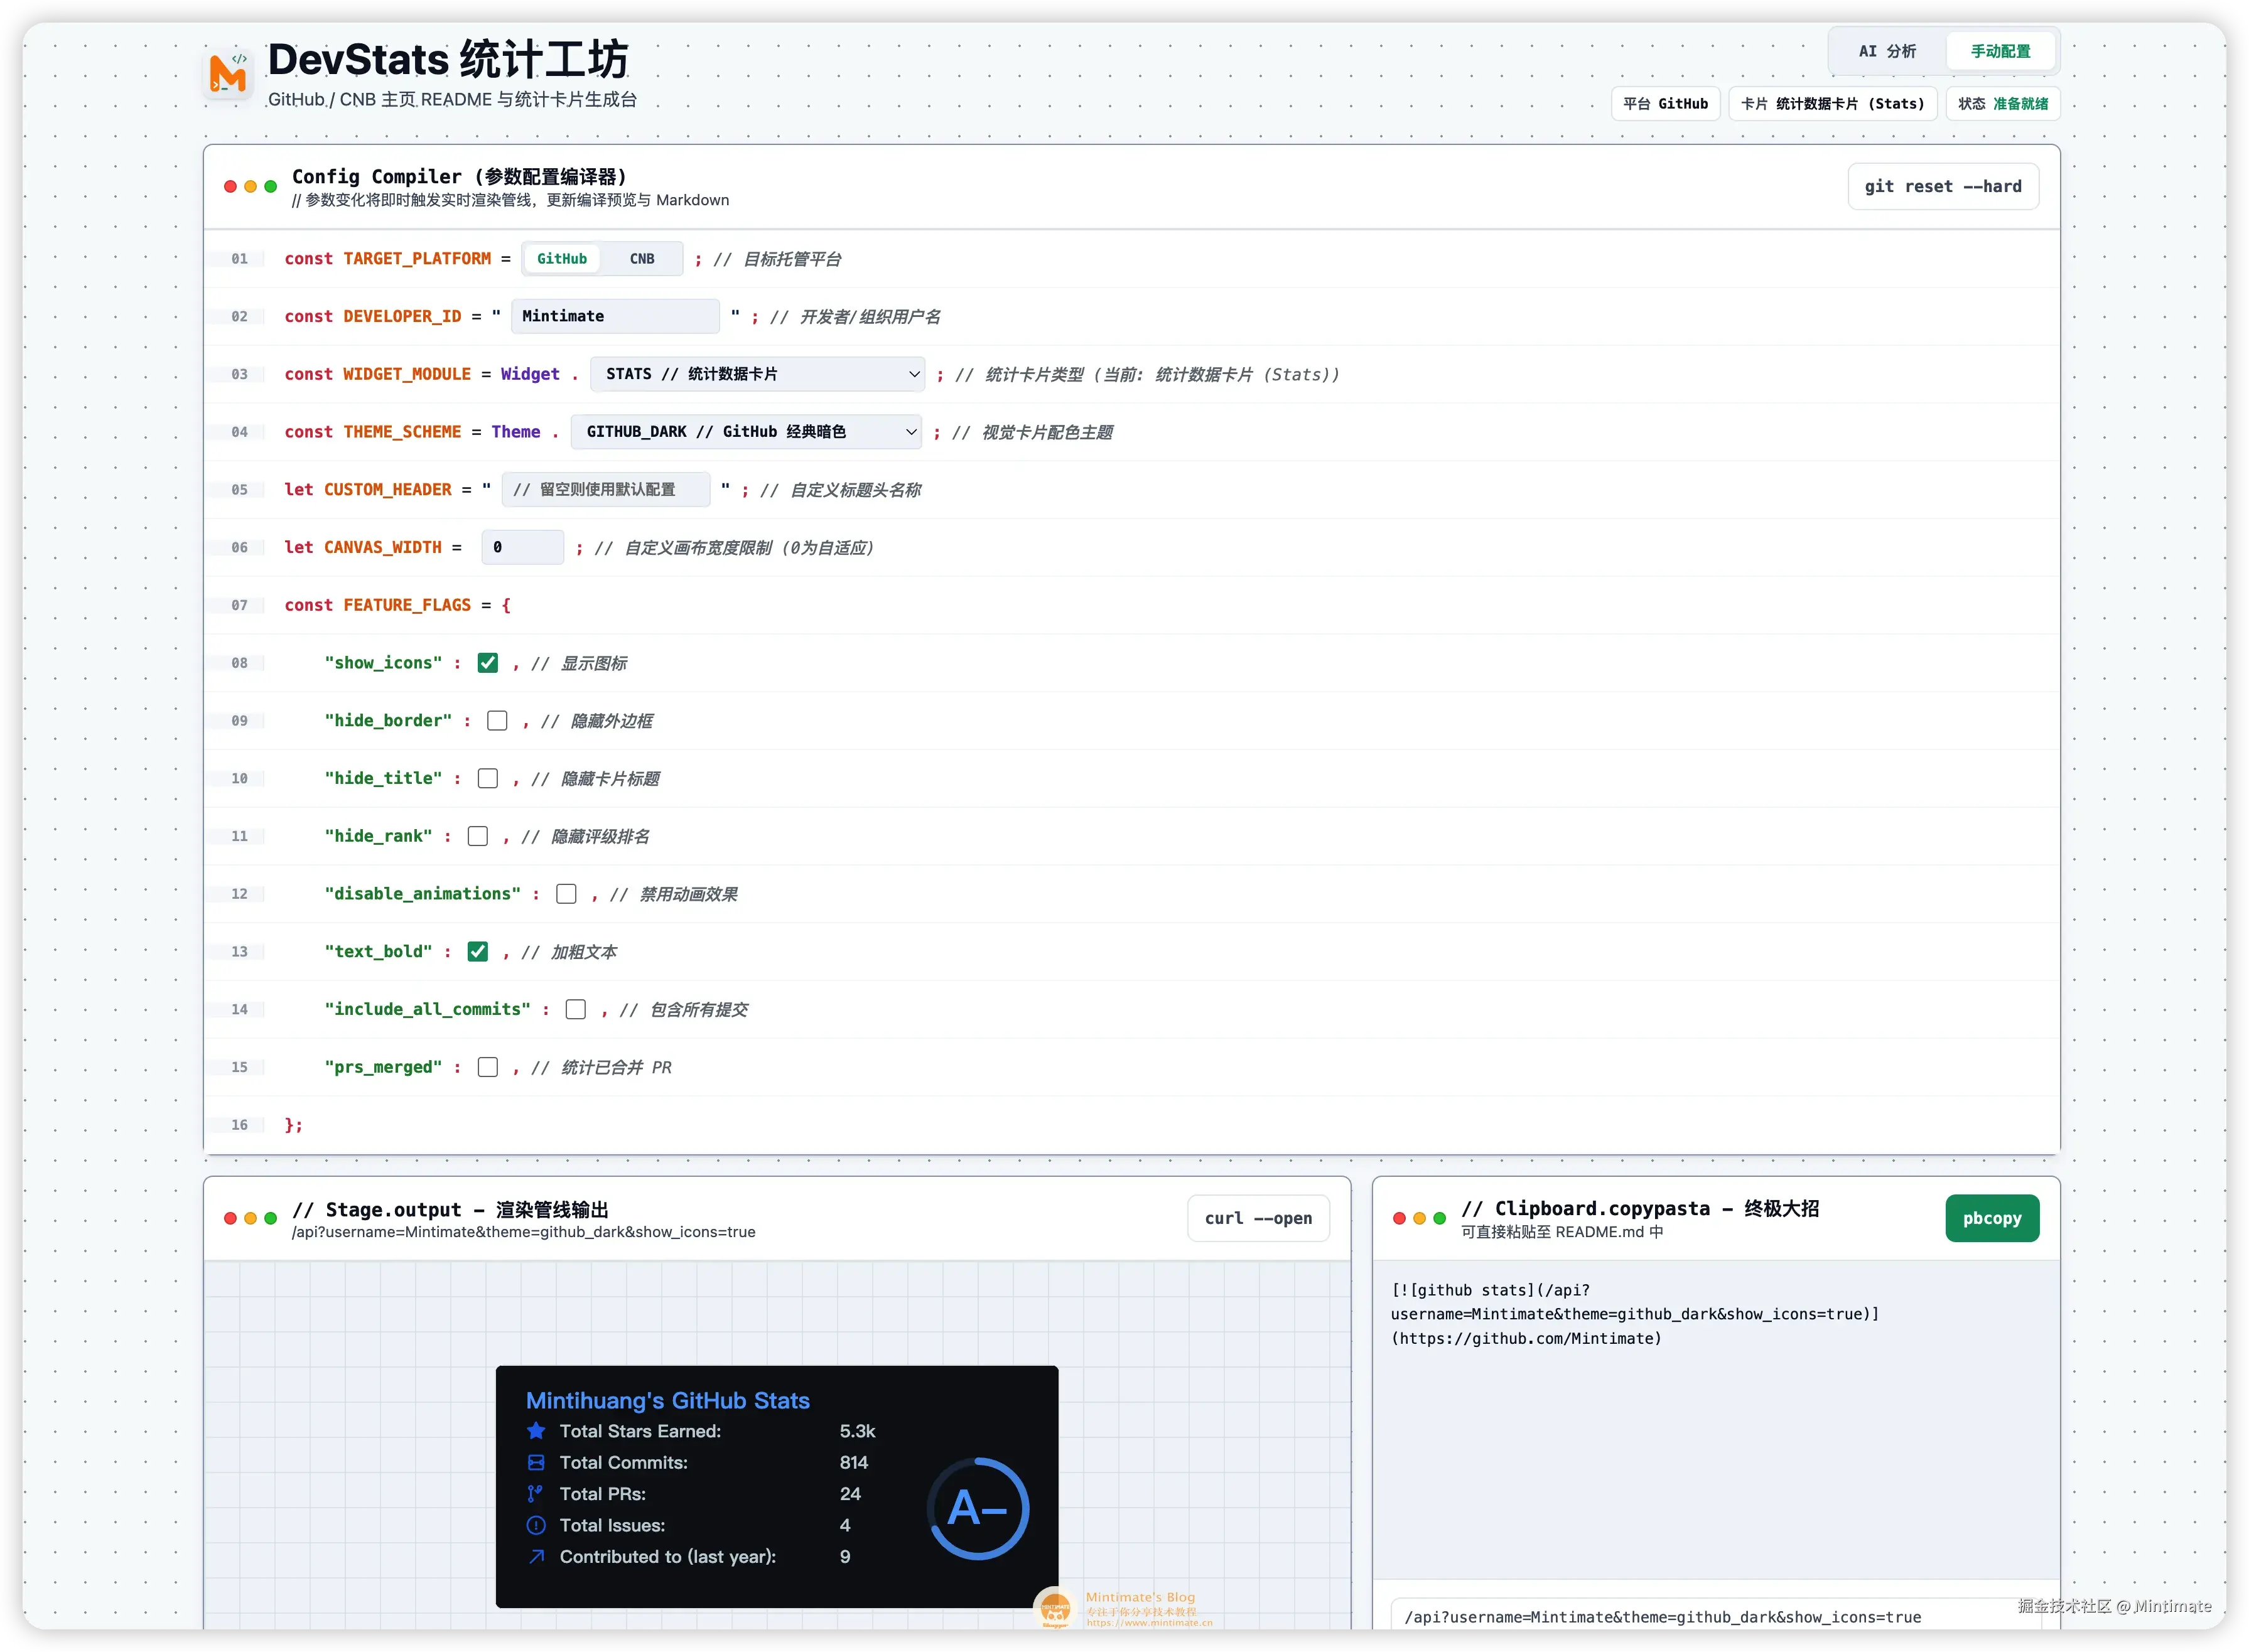Click the git reset --hard button
2249x1652 pixels.
click(x=1943, y=186)
